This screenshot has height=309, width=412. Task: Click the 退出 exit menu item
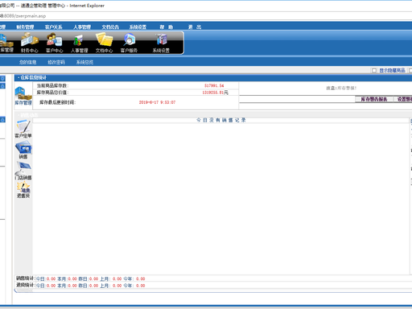click(x=195, y=27)
